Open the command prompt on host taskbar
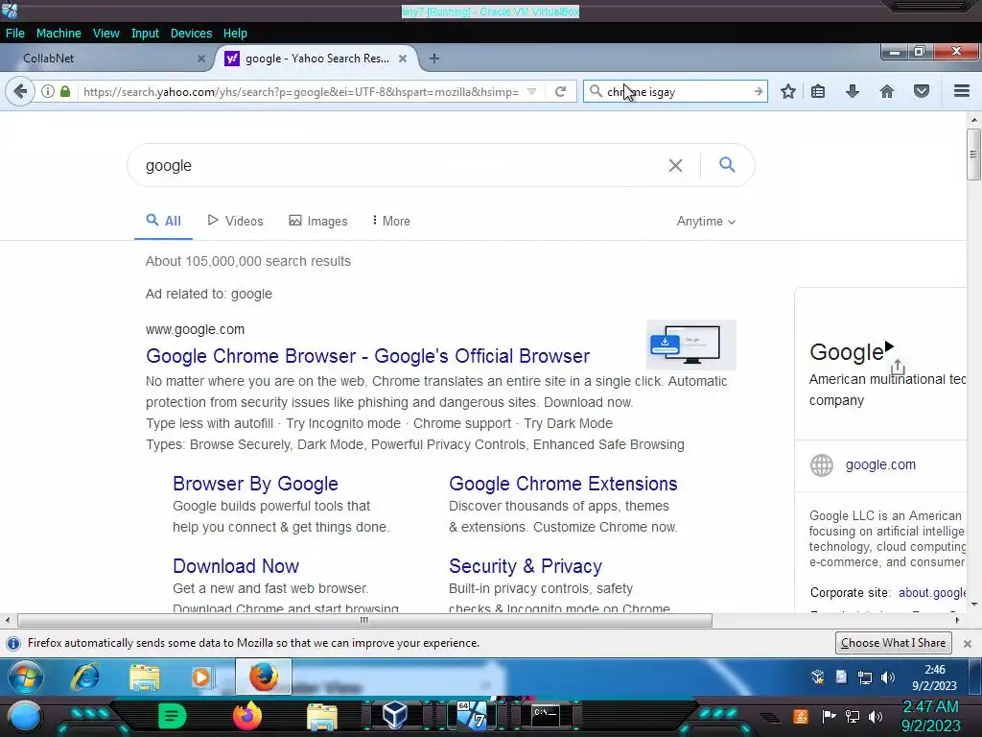The image size is (982, 737). tap(545, 715)
